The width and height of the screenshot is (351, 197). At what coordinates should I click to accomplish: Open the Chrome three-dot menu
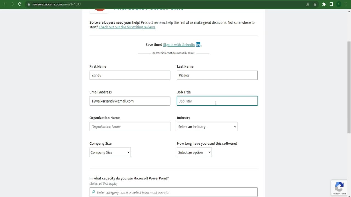pos(346,4)
